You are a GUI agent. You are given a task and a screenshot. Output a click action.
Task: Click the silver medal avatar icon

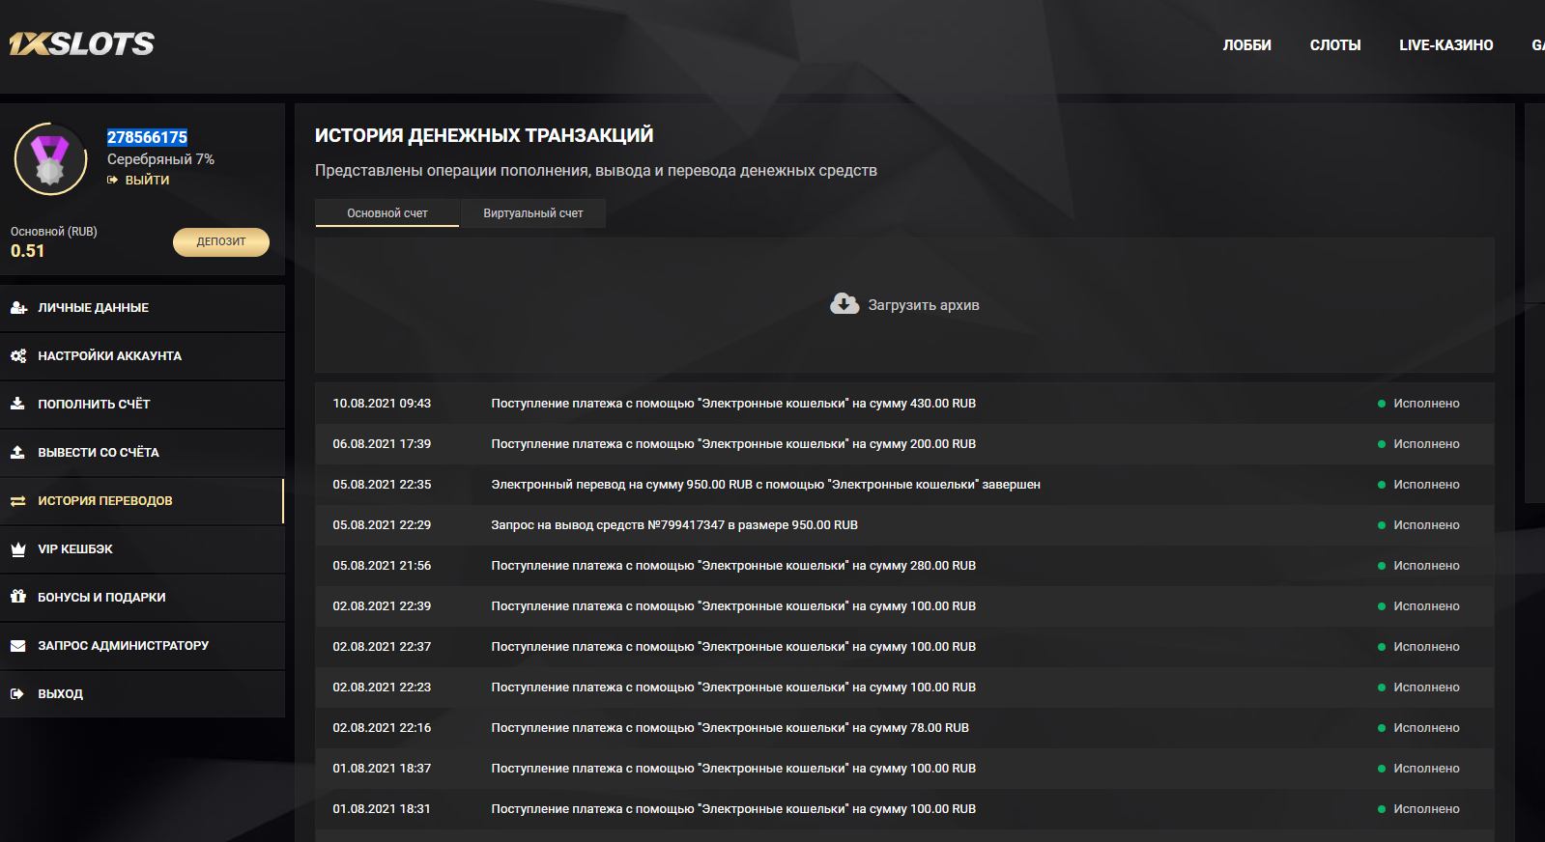50,159
